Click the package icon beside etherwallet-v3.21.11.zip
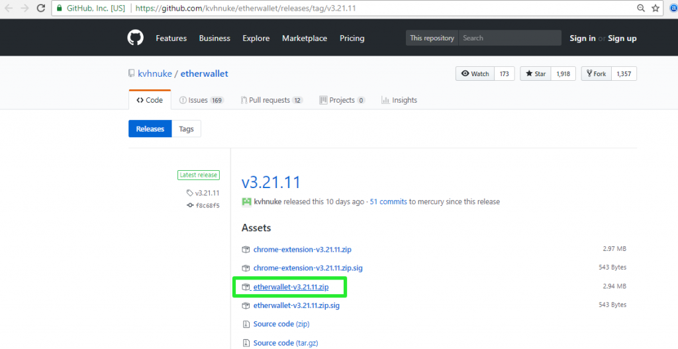The width and height of the screenshot is (678, 349). pos(246,287)
